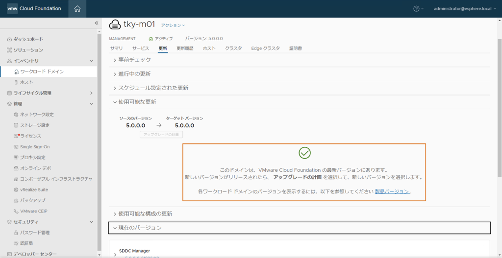
Task: Switch to the ホスト tab
Action: (209, 48)
